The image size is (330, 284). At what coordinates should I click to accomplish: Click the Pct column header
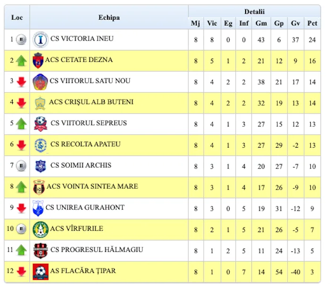coord(312,23)
